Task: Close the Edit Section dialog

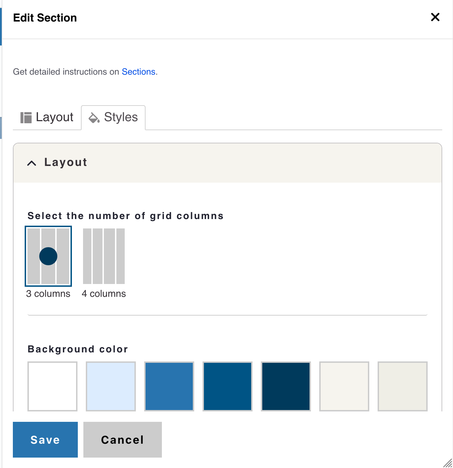Action: (x=435, y=17)
